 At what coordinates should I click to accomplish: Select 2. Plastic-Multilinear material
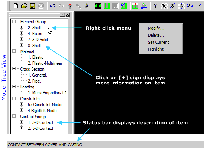[45, 63]
